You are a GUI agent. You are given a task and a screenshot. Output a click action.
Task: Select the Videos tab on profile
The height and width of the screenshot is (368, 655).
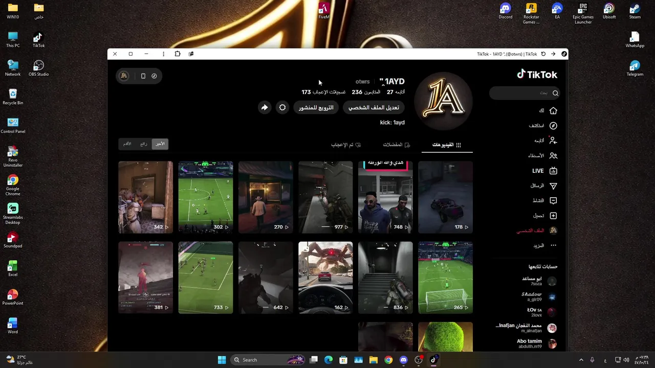(x=447, y=145)
